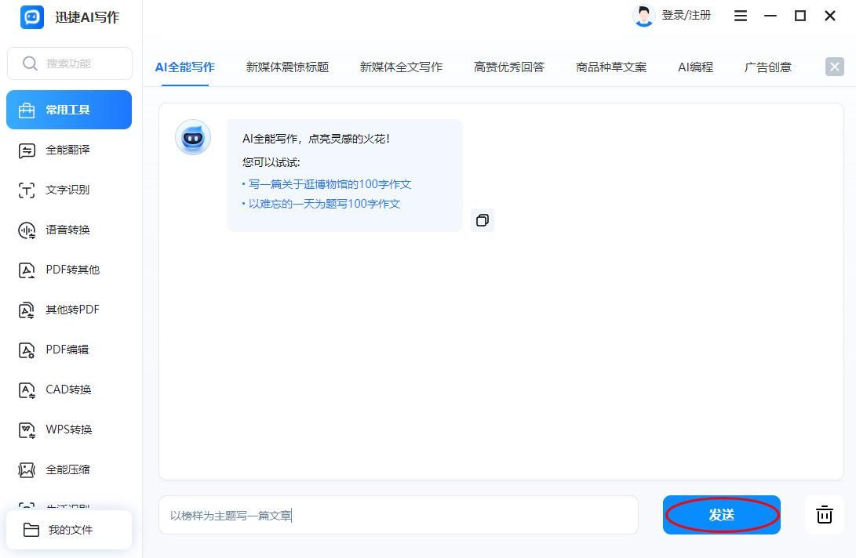This screenshot has width=856, height=558.
Task: Switch to 商品种草文案 tab
Action: pos(611,67)
